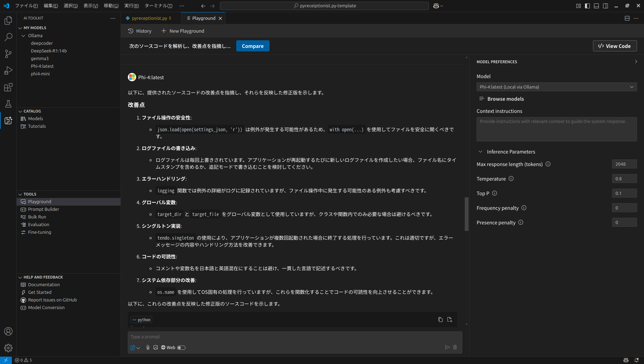The height and width of the screenshot is (364, 644).
Task: Collapse the TOOLS section
Action: coord(20,194)
